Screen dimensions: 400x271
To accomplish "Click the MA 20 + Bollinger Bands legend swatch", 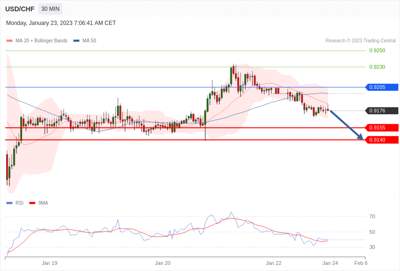I will pos(9,41).
